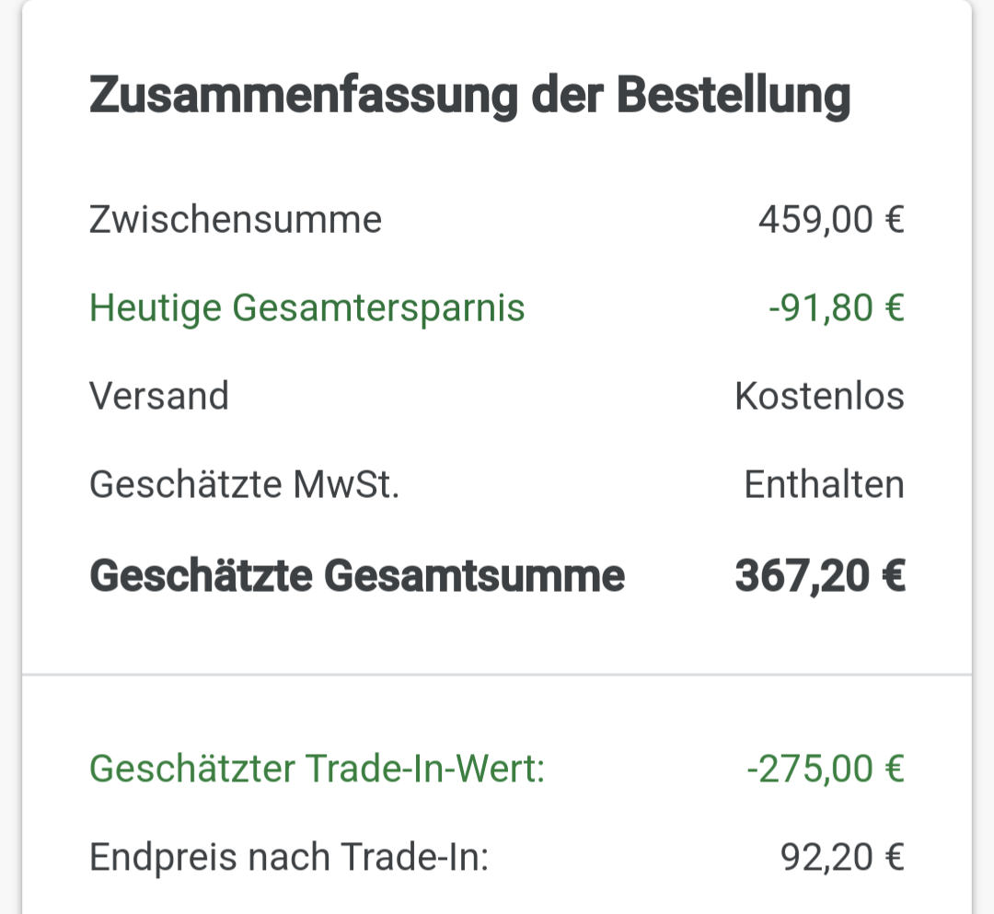The width and height of the screenshot is (994, 914).
Task: Click the euro sign after 92,20
Action: pyautogui.click(x=893, y=858)
